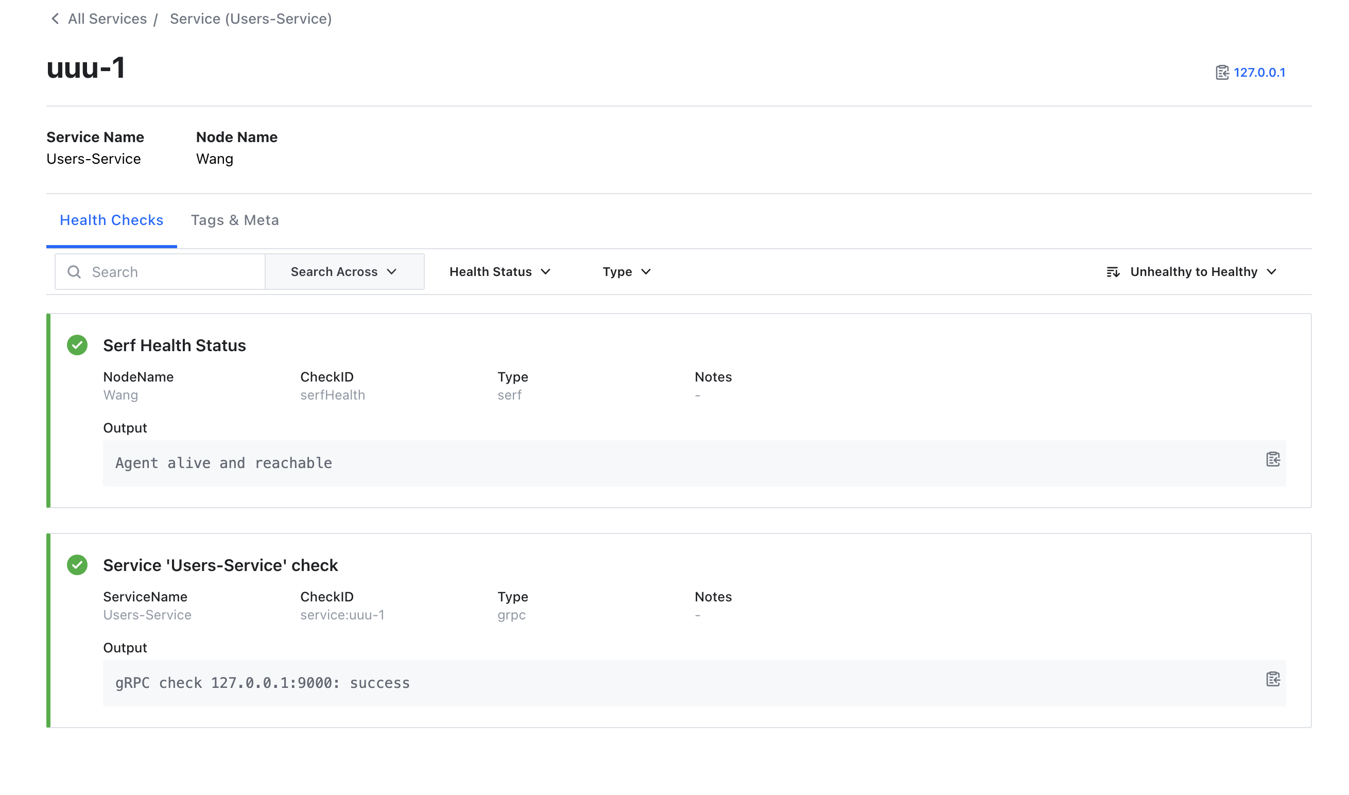Open the Search Across dropdown
Viewport: 1349px width, 795px height.
click(x=344, y=272)
